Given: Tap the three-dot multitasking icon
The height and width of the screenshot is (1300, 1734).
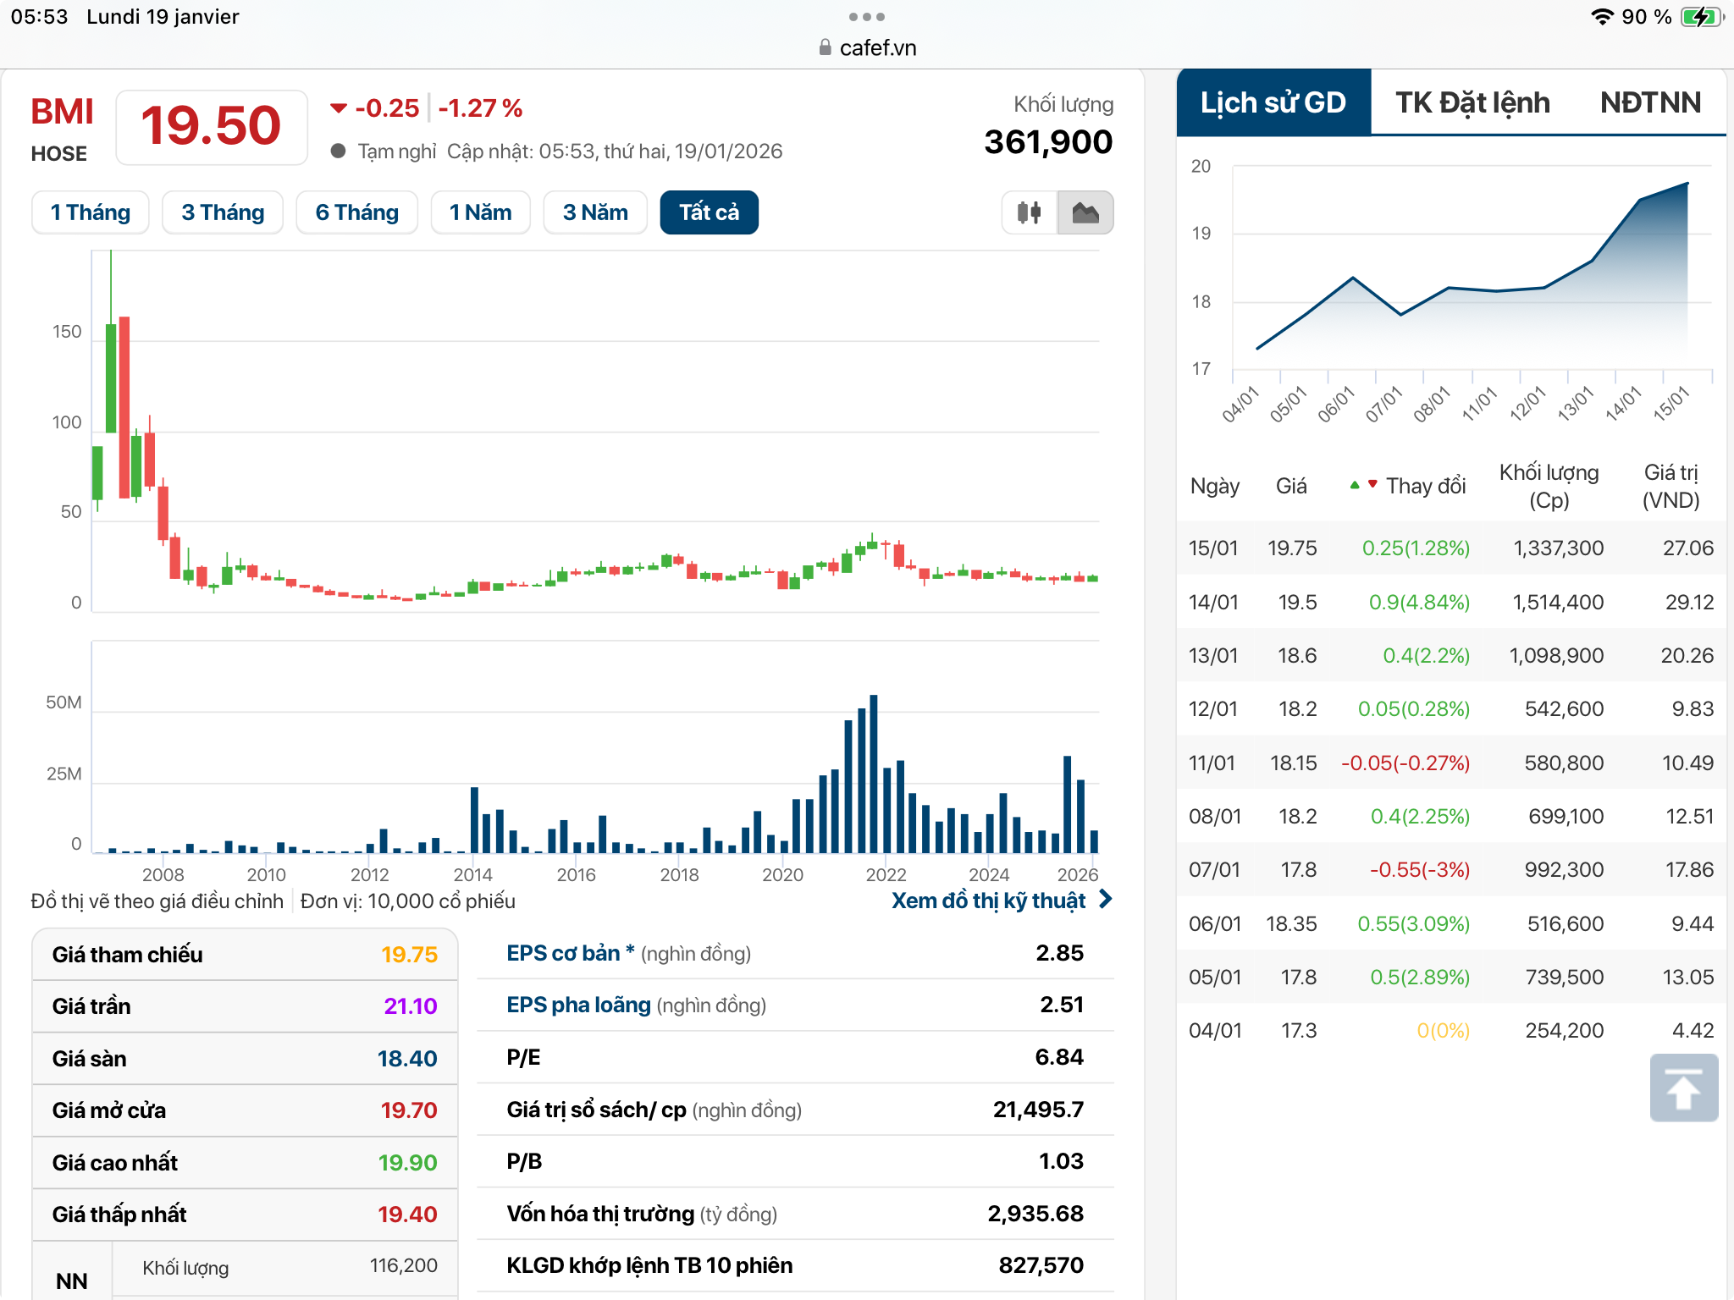Looking at the screenshot, I should pos(866,17).
